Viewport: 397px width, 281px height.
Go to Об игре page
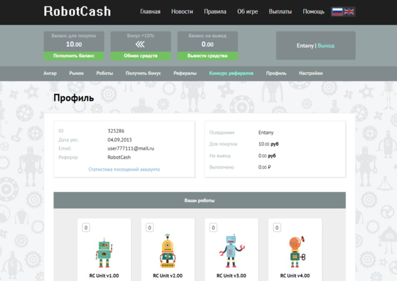(248, 12)
